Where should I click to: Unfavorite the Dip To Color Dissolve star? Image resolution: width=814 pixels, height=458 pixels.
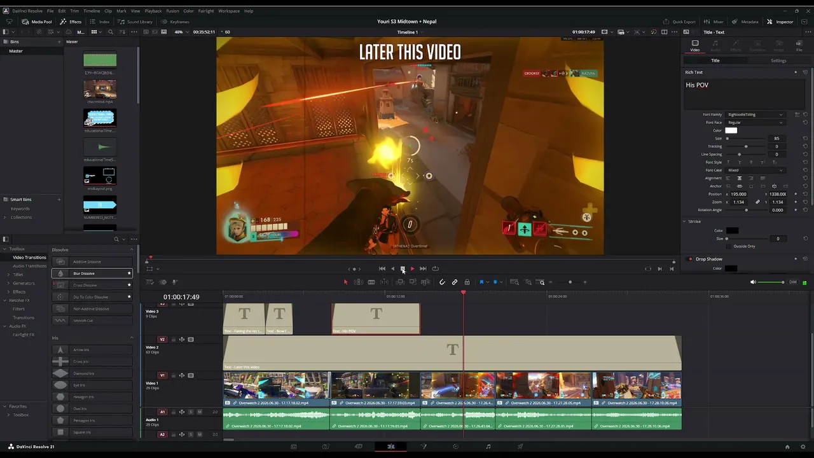(129, 297)
